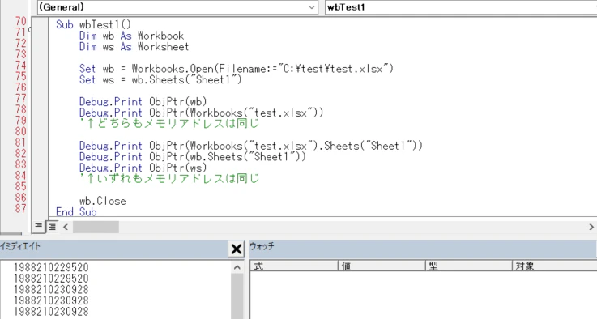Click left arrow of horizontal code scrollbar
This screenshot has width=597, height=319.
[x=66, y=227]
